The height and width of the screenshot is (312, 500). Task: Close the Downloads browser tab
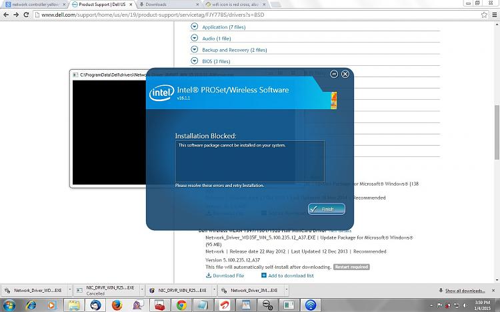197,5
